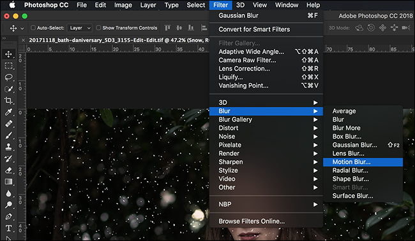Choose Average in Blur submenu

point(363,111)
